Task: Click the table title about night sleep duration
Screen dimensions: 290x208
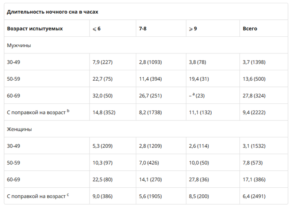Action: coord(53,12)
